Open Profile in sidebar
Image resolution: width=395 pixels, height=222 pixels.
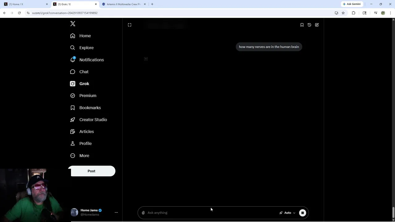coord(81,144)
